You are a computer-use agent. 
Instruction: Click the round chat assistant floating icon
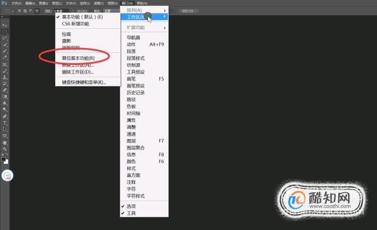pos(7,175)
